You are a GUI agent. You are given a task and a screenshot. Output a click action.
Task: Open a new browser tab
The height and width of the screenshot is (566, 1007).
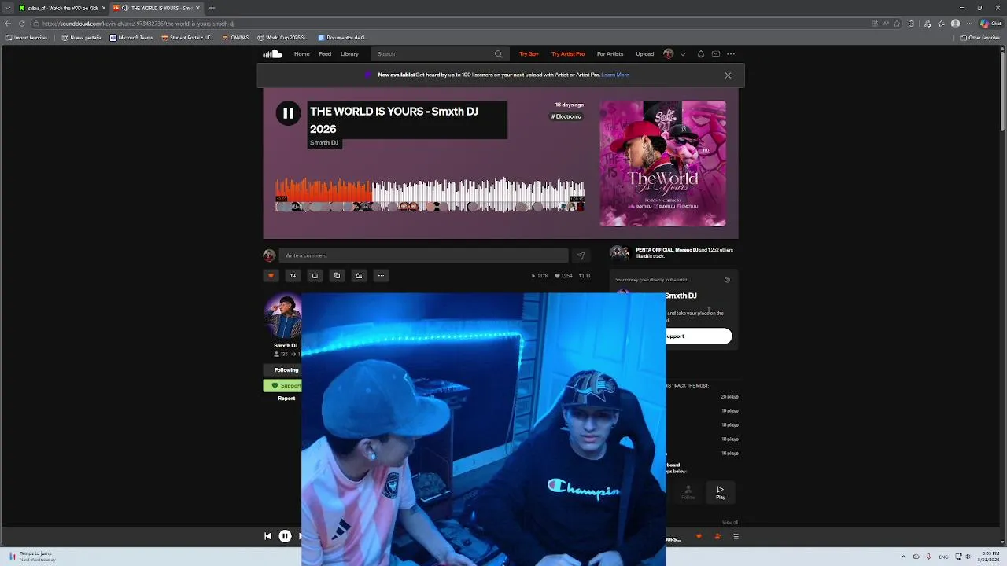(x=212, y=8)
